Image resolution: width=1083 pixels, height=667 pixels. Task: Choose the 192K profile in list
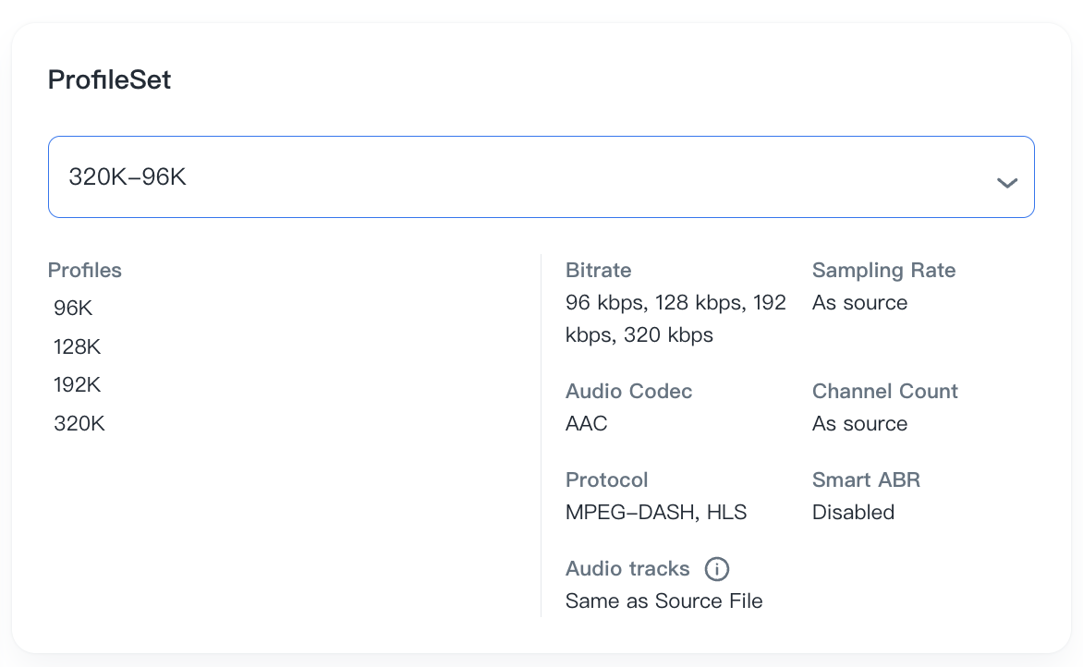click(78, 385)
